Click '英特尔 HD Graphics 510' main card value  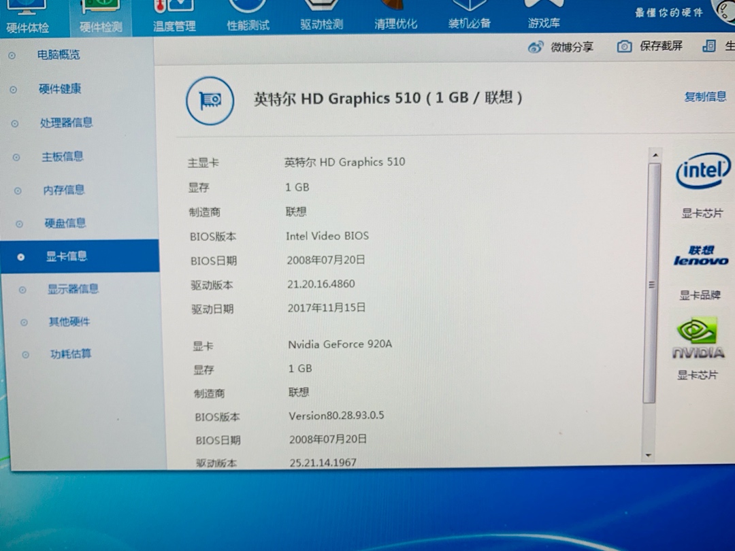344,162
